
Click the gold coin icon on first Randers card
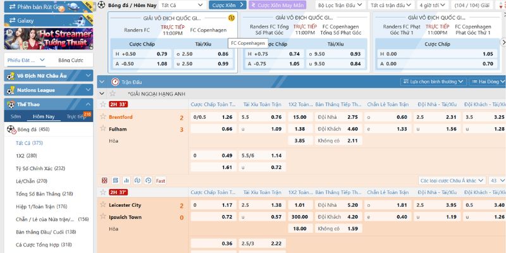click(x=231, y=18)
